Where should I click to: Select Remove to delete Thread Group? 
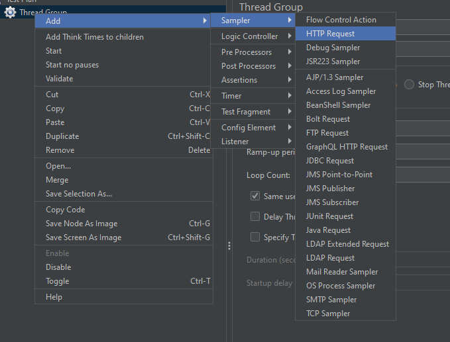tap(123, 150)
